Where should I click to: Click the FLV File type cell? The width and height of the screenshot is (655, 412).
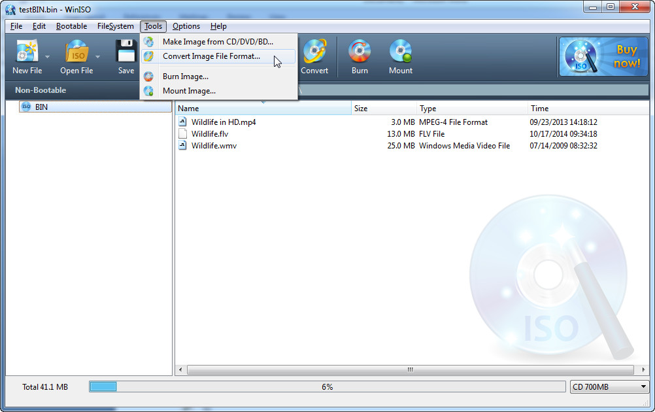(x=431, y=133)
